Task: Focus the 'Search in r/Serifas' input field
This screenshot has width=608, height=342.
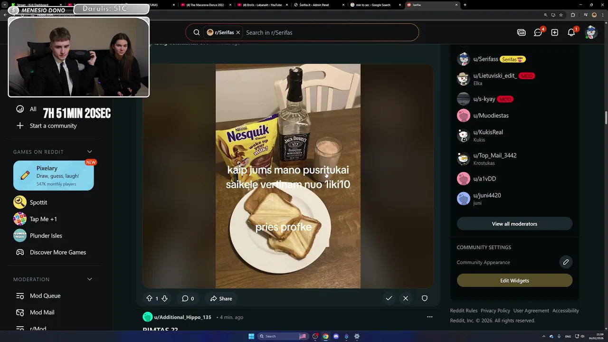Action: click(x=329, y=32)
